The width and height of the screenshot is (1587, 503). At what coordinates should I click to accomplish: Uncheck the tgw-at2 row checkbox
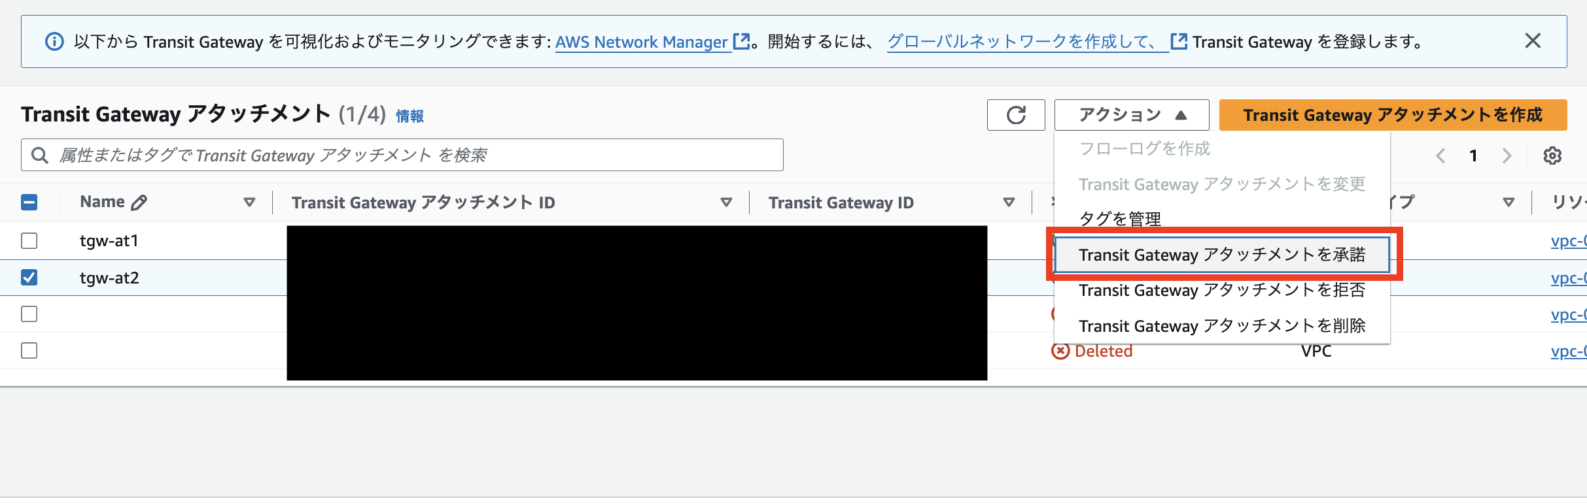[x=29, y=278]
